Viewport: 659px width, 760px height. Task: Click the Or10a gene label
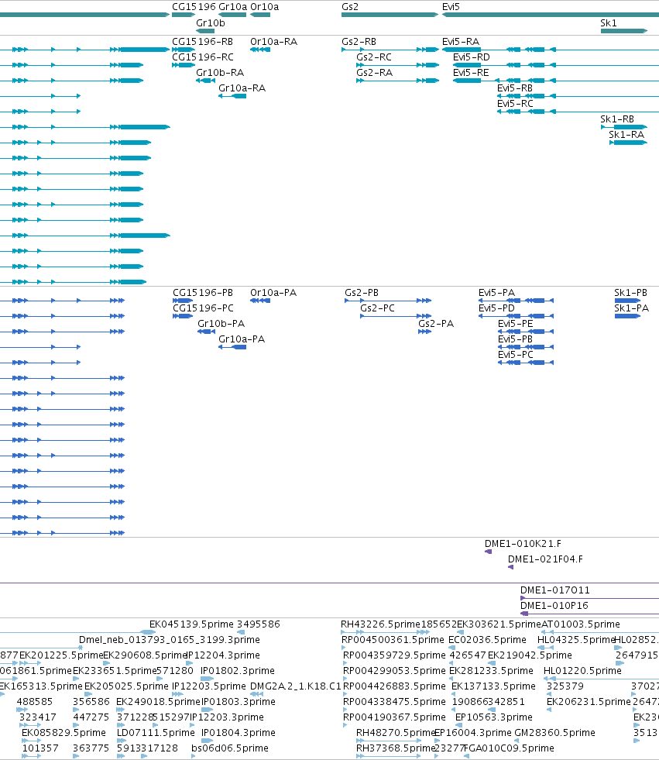(x=265, y=7)
